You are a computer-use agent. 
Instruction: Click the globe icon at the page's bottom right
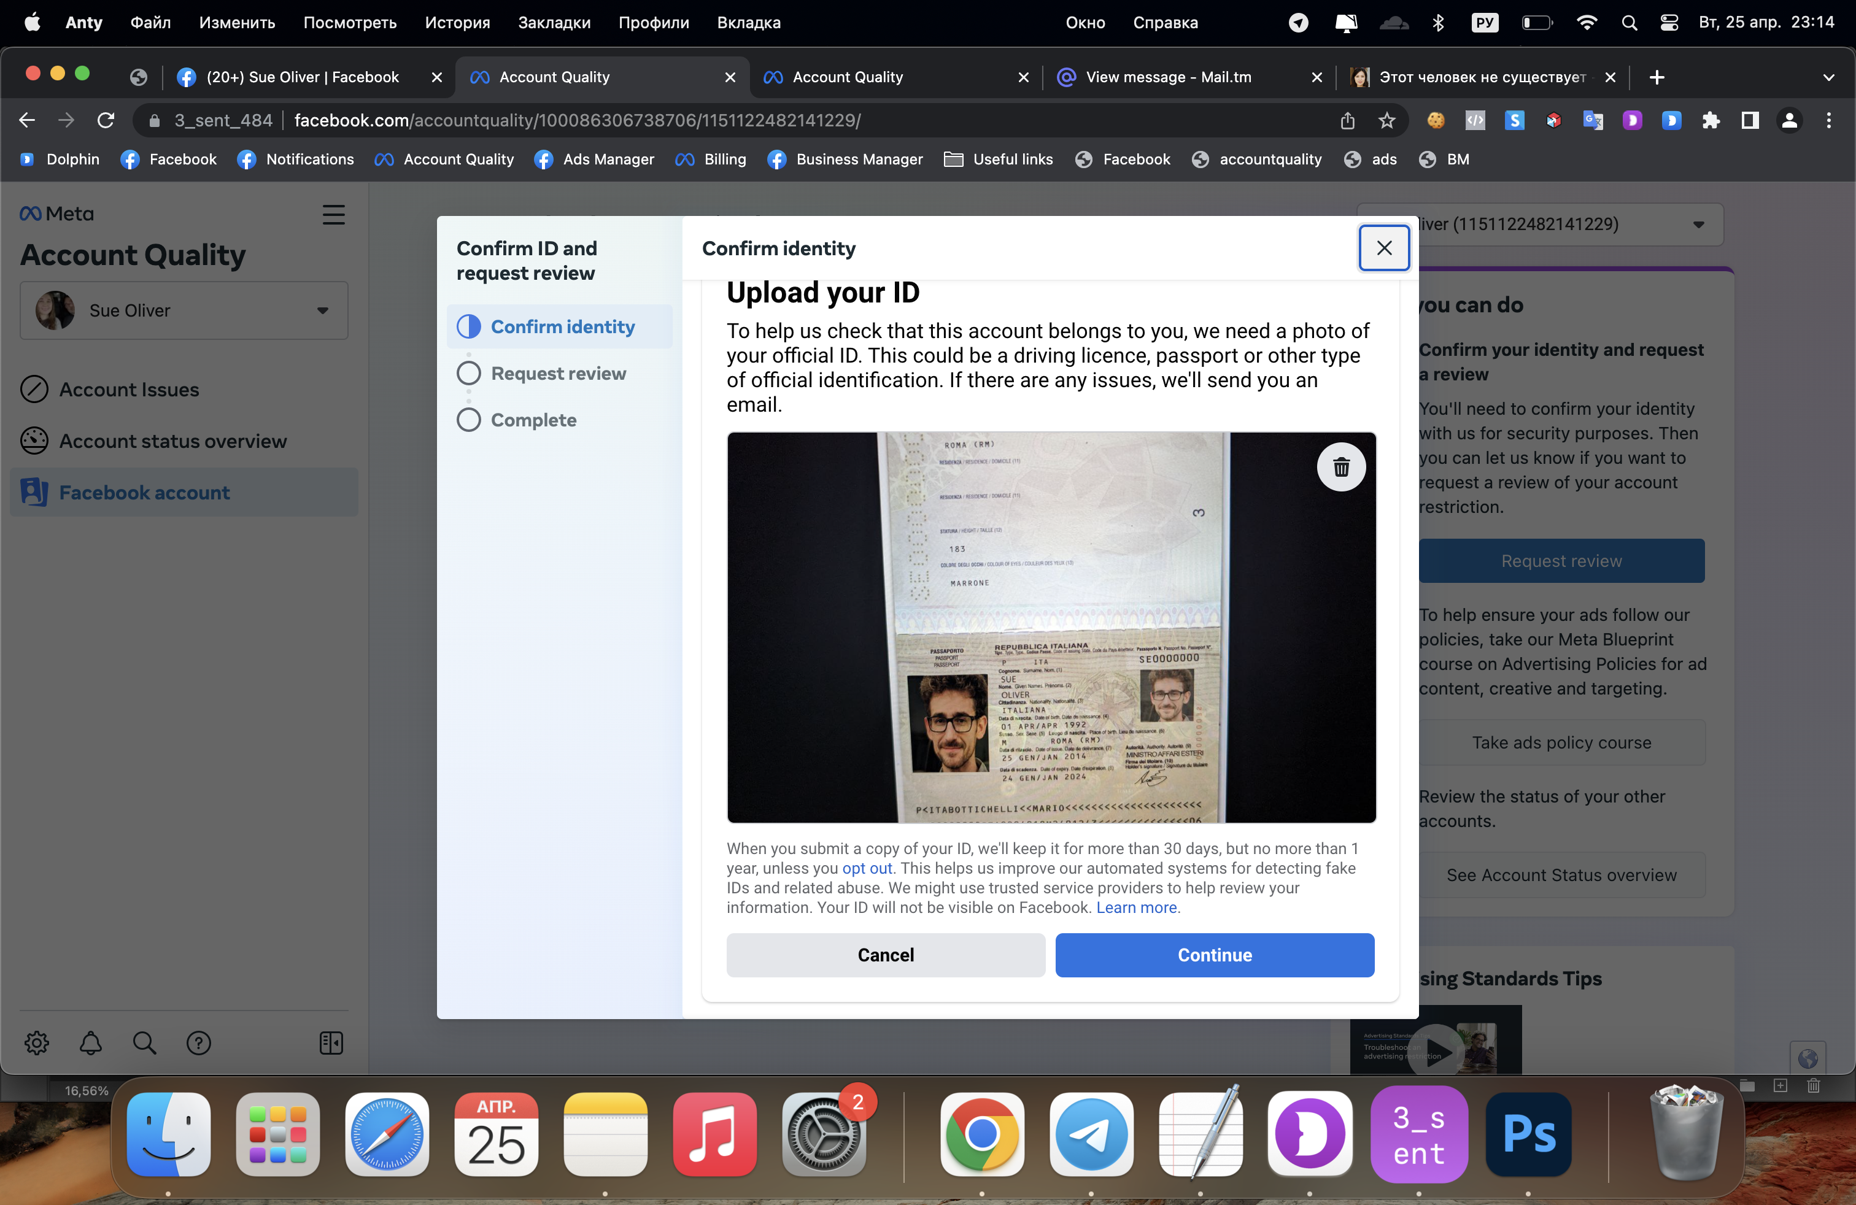pos(1808,1058)
